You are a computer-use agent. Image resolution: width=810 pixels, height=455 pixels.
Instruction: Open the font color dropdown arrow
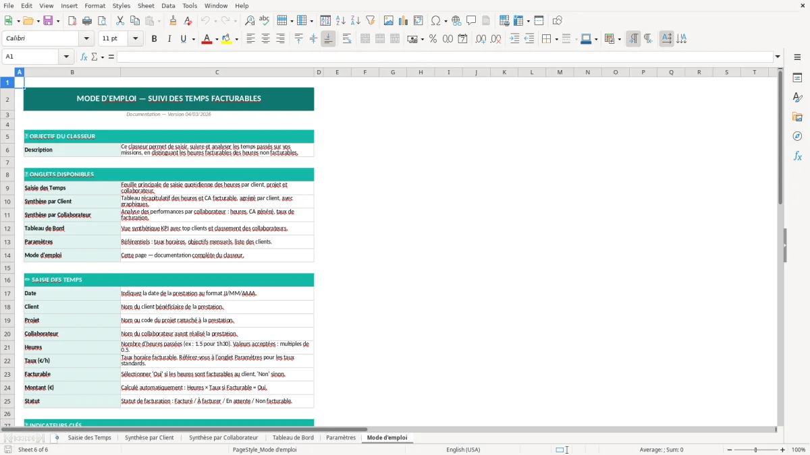coord(215,39)
